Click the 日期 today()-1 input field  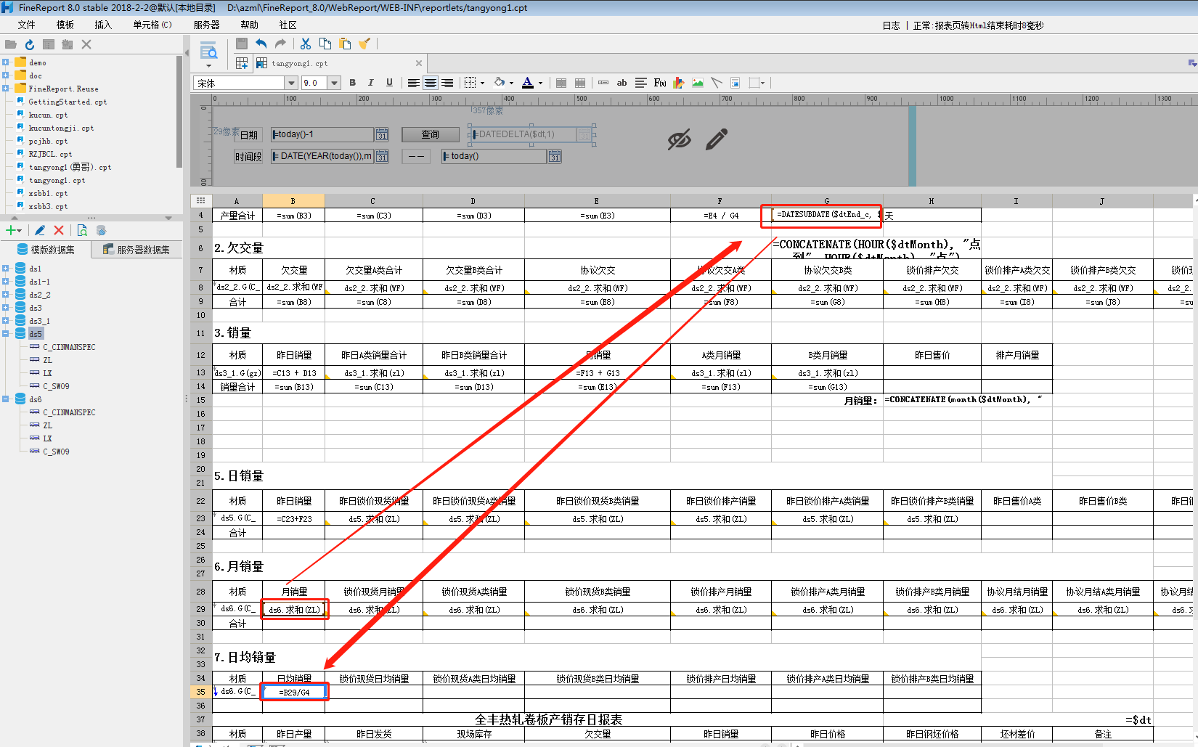coord(322,134)
